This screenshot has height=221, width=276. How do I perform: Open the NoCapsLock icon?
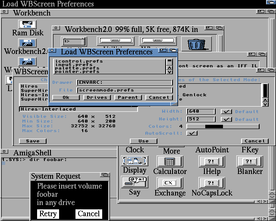click(212, 183)
